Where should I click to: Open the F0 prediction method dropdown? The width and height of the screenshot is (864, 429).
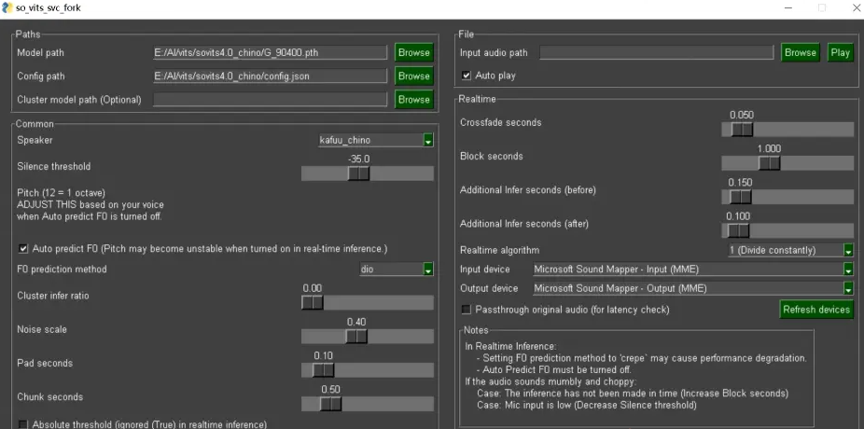click(397, 270)
